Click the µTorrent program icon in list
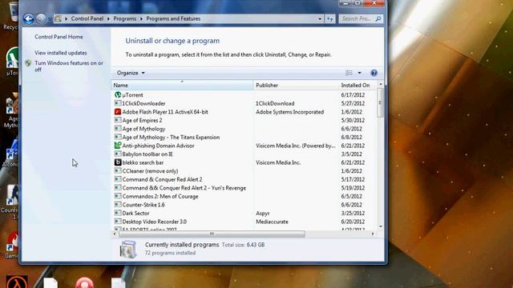Viewport: 513px width, 288px height. pyautogui.click(x=118, y=94)
